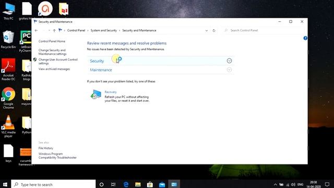Open View archived messages link
Viewport: 334px width, 188px height.
[x=54, y=69]
